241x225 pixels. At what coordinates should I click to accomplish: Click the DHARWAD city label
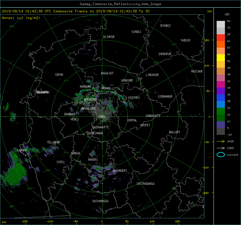click(x=70, y=114)
